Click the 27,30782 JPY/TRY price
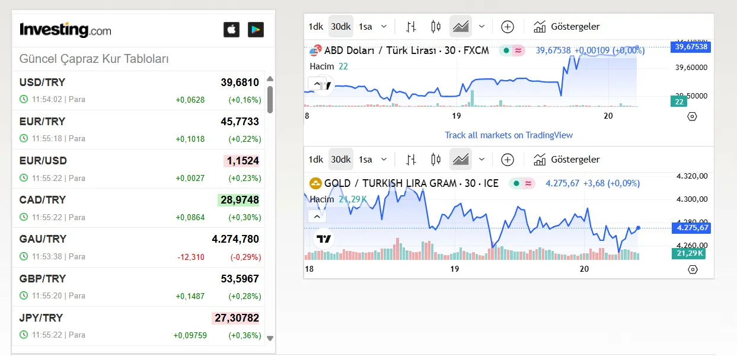The width and height of the screenshot is (737, 356). click(235, 318)
